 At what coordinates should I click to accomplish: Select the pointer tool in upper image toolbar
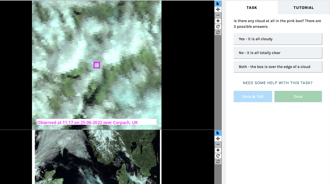point(218,4)
